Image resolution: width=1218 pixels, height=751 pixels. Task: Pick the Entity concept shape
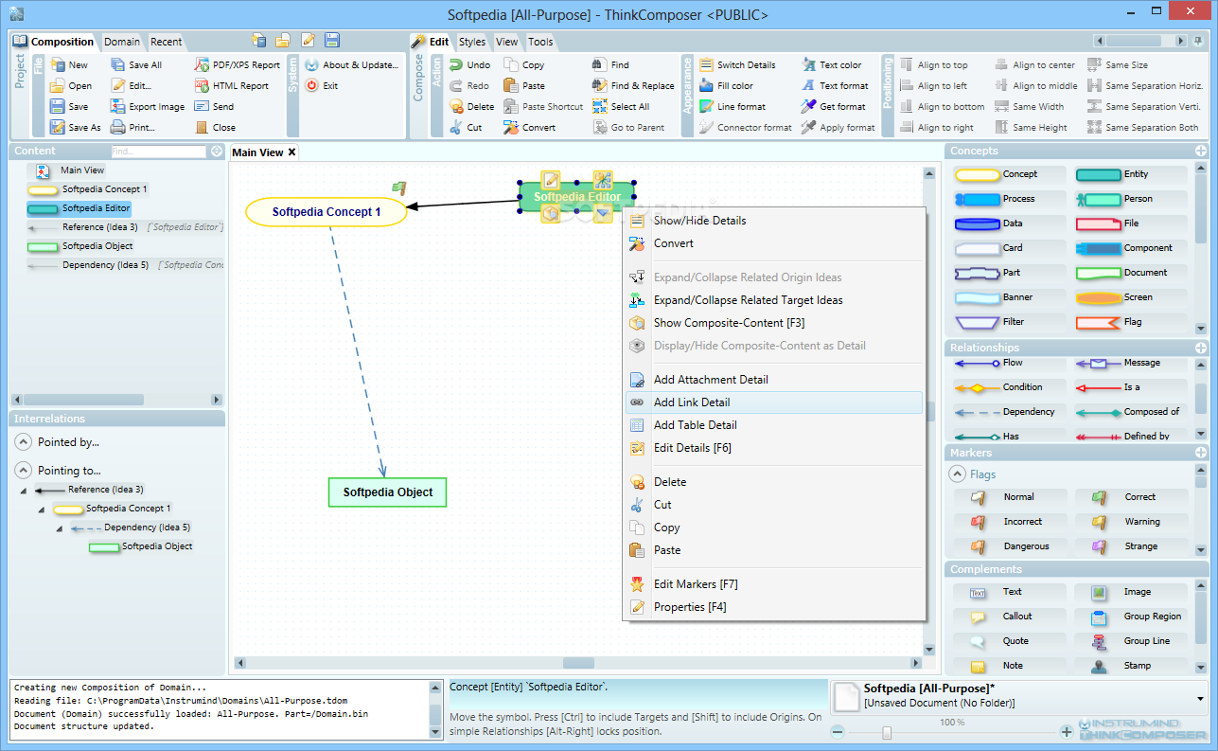click(1098, 174)
